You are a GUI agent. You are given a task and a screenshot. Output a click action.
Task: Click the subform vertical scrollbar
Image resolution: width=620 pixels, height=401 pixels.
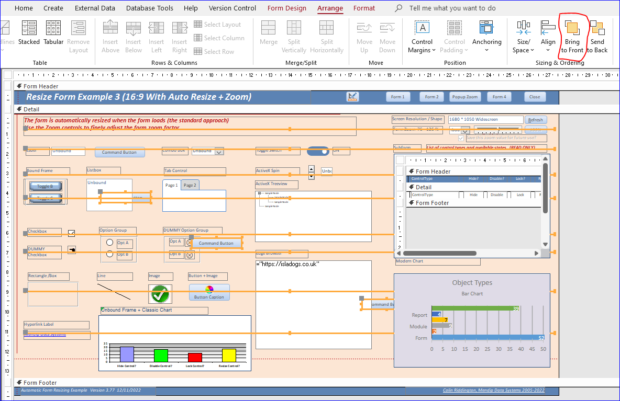tap(545, 201)
